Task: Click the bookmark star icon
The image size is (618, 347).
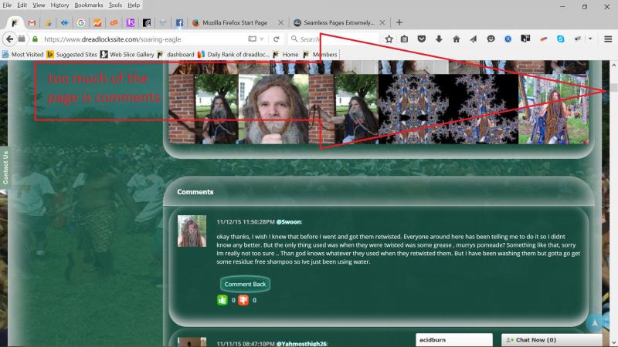Action: (x=389, y=39)
